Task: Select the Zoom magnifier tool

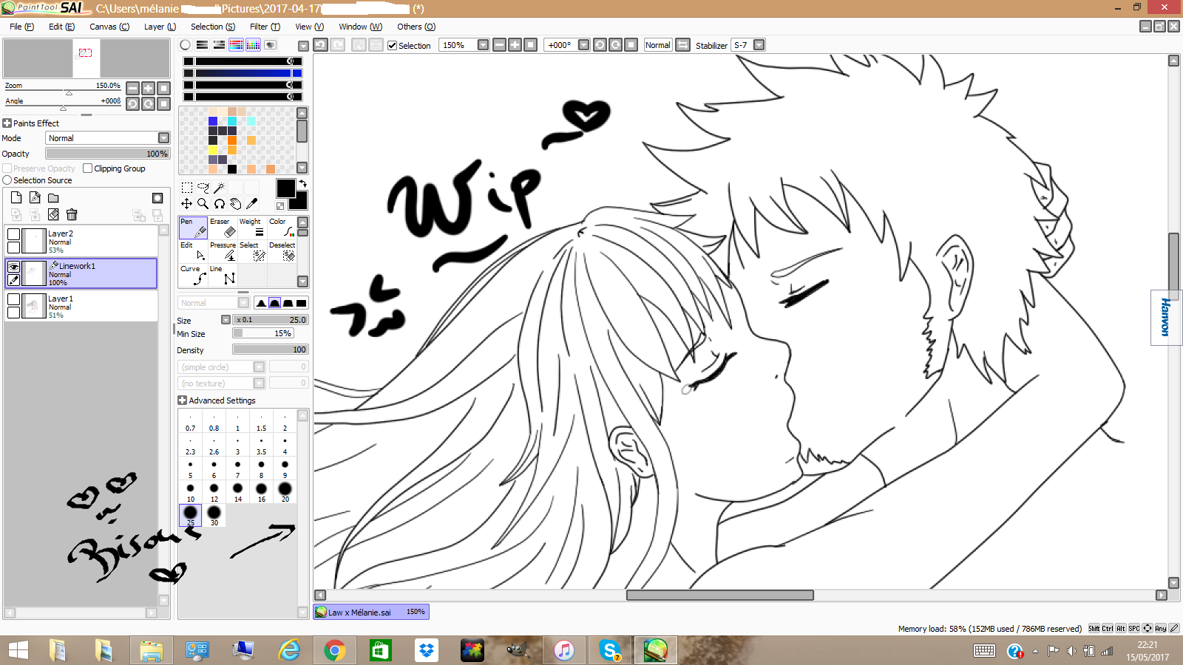Action: click(x=203, y=204)
